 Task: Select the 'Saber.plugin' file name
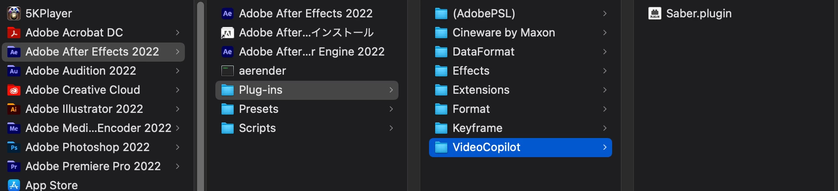[699, 13]
